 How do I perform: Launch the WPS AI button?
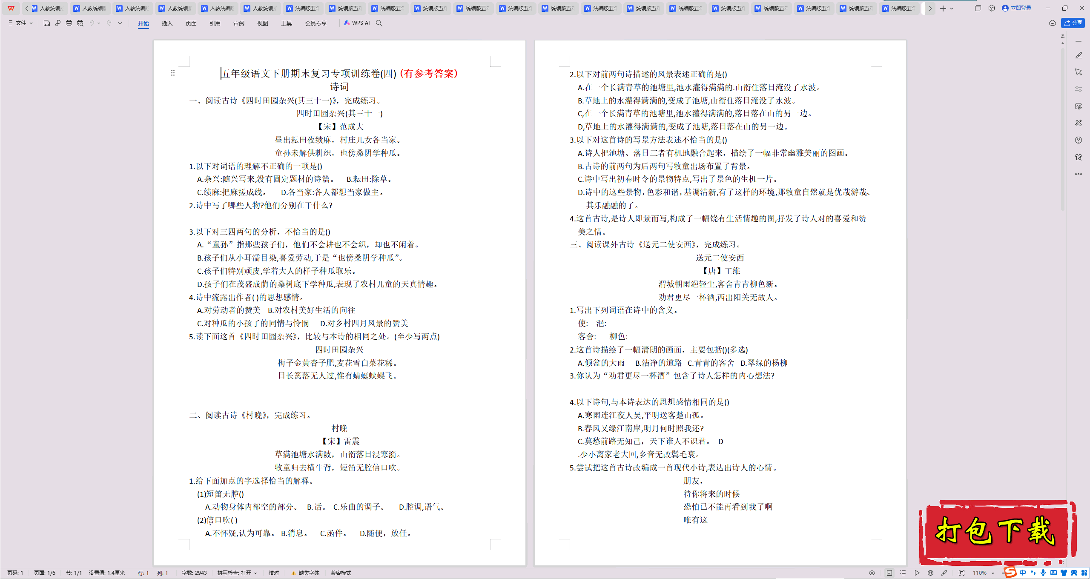click(x=357, y=23)
